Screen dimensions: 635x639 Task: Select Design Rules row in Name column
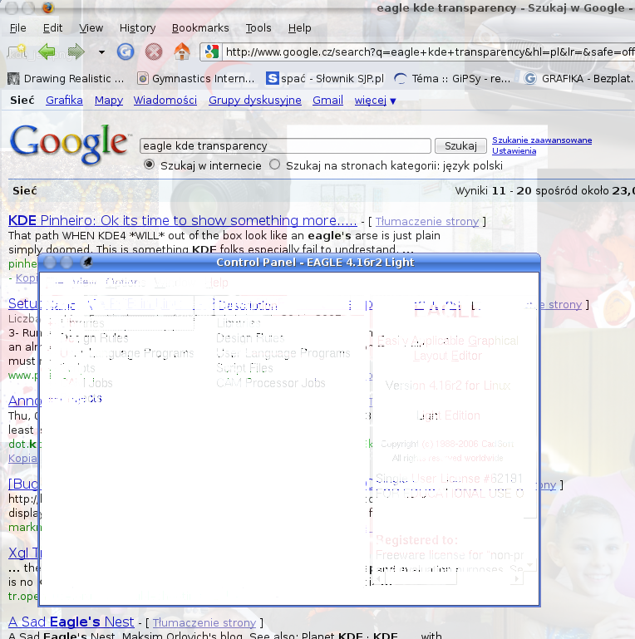coord(95,338)
